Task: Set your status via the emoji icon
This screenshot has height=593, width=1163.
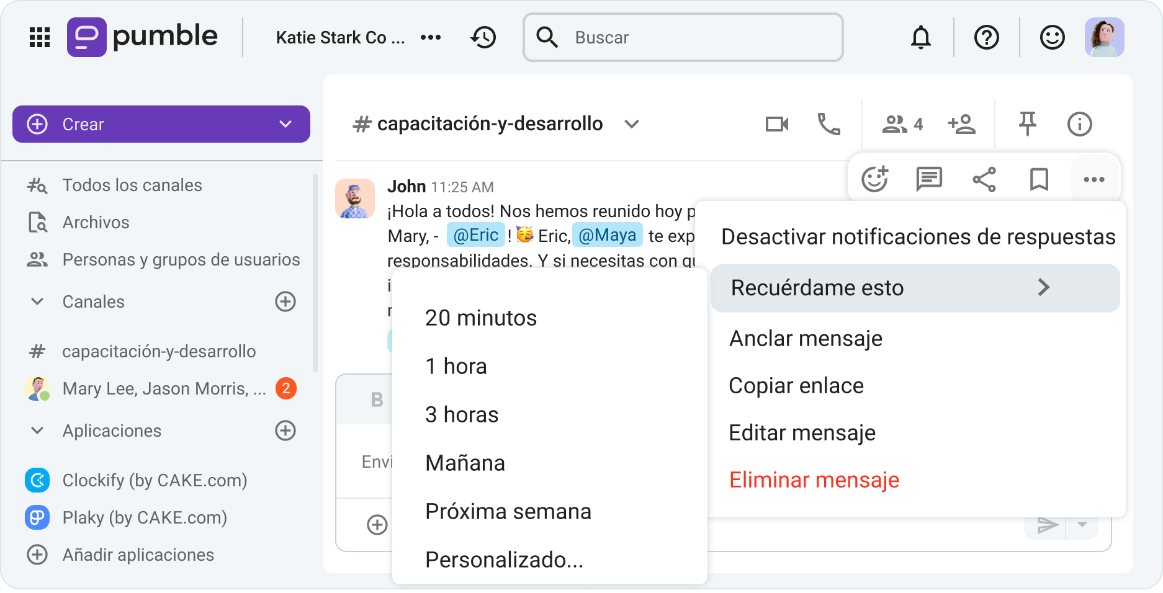Action: (x=1052, y=37)
